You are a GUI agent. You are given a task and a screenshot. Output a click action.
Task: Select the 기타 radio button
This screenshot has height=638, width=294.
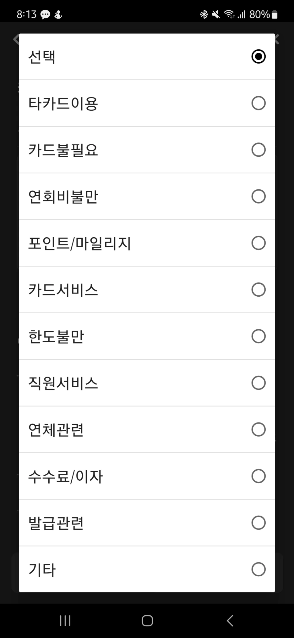(258, 569)
